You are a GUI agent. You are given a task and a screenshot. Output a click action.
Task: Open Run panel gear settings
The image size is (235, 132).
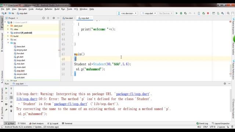click(225, 84)
